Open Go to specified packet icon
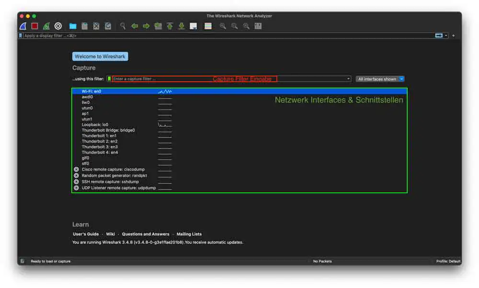The height and width of the screenshot is (288, 479). (x=158, y=26)
